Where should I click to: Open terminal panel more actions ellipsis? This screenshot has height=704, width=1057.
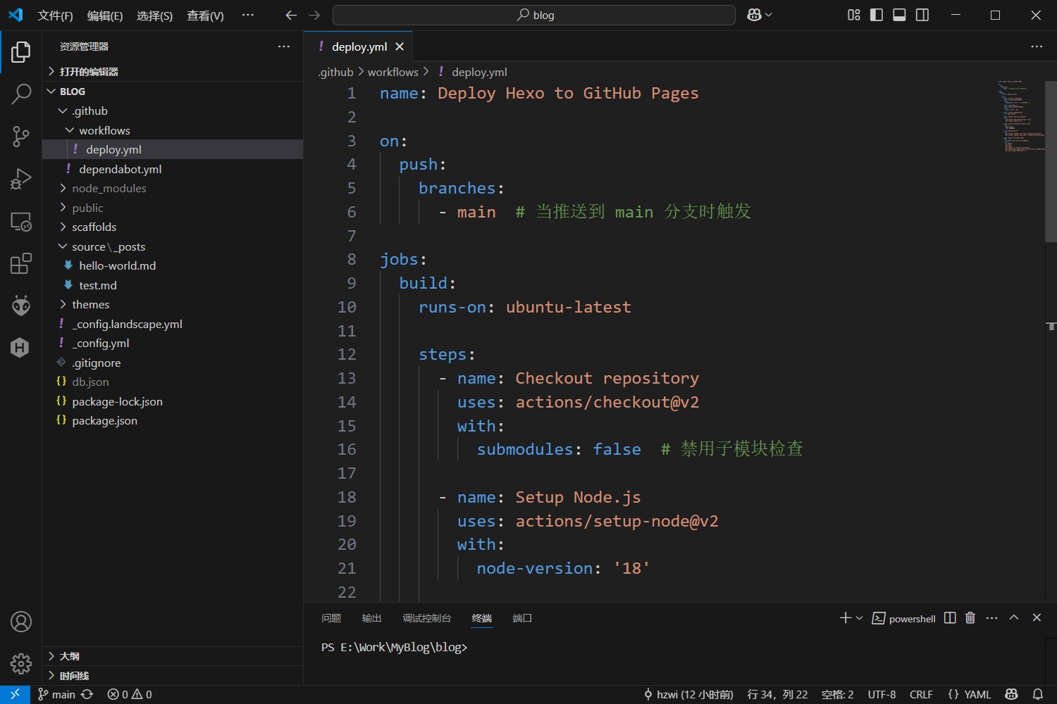992,617
